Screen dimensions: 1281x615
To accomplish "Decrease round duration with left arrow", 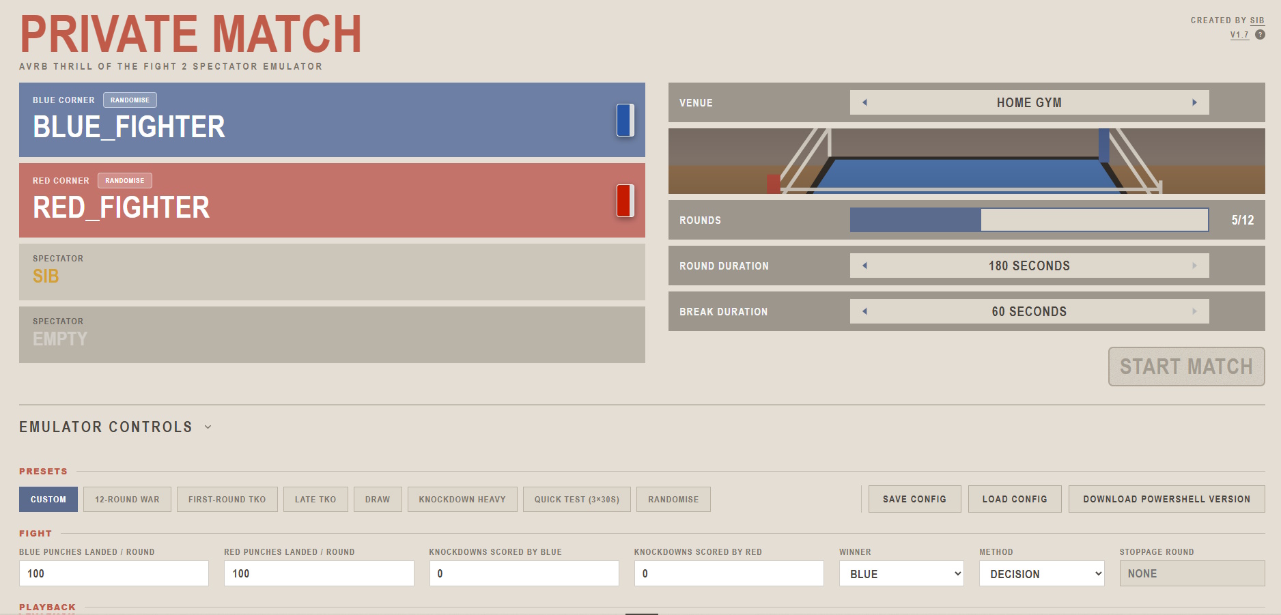I will pos(864,266).
